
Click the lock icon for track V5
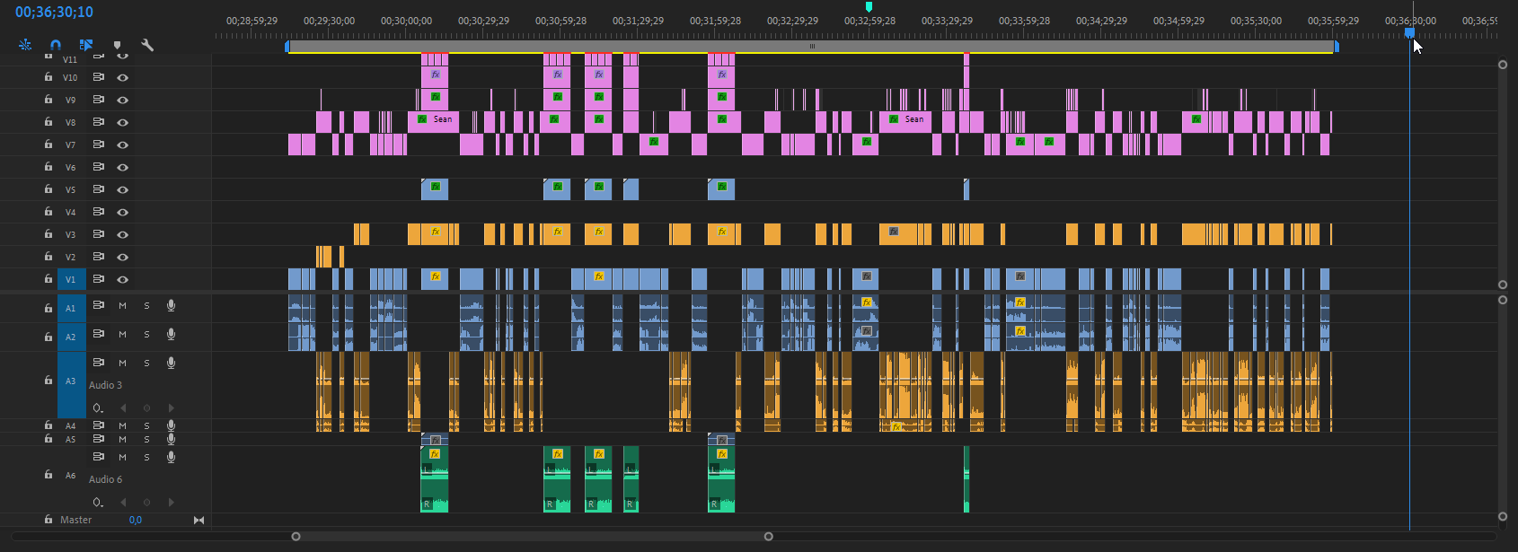pos(49,189)
